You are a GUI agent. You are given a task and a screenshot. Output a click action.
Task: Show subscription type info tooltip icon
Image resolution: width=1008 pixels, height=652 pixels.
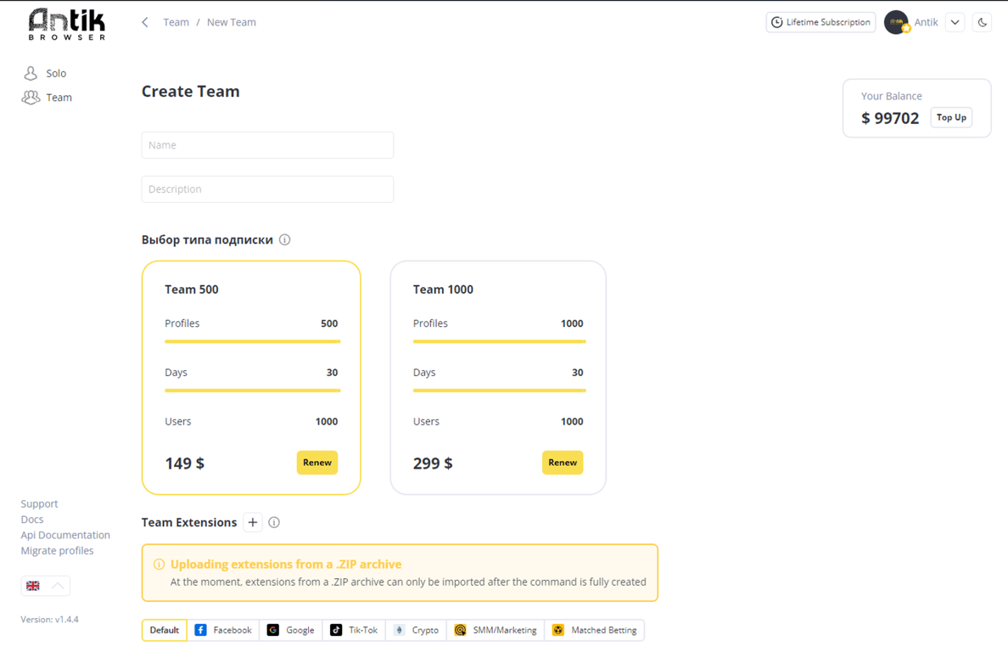tap(285, 240)
